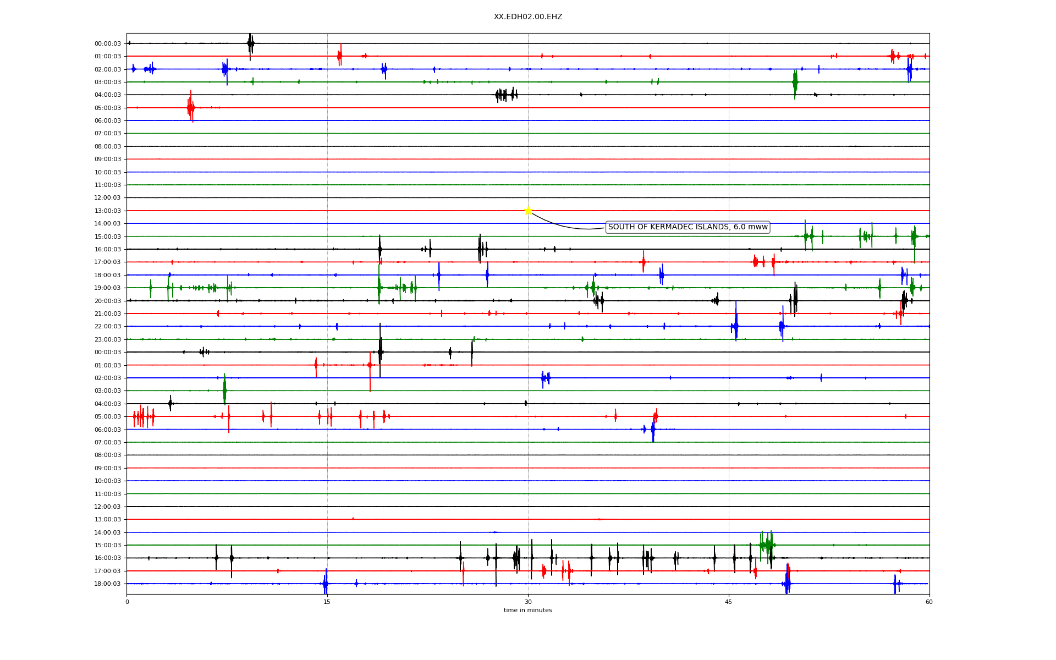
Task: Click the plot title XX.EDH02.00.EHZ
Action: [x=527, y=17]
